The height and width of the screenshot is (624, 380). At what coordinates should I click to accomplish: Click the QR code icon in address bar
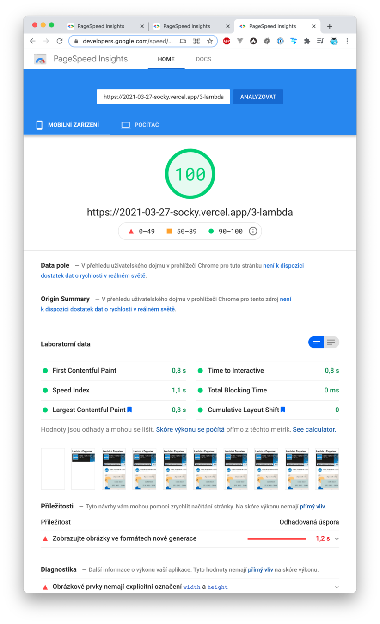(196, 41)
